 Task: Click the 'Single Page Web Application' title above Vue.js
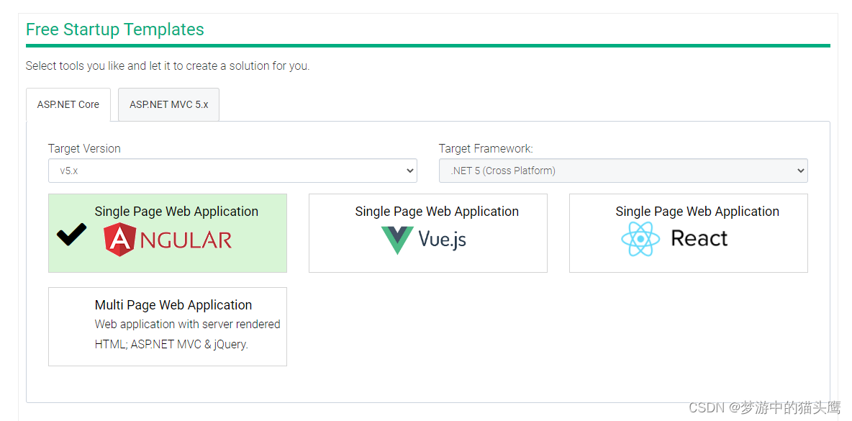tap(436, 212)
